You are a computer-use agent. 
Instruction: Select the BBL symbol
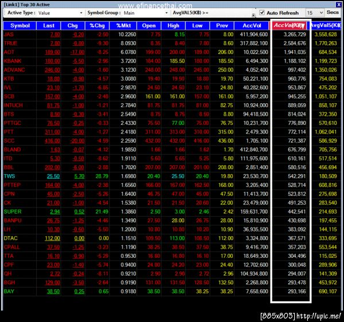pyautogui.click(x=9, y=167)
